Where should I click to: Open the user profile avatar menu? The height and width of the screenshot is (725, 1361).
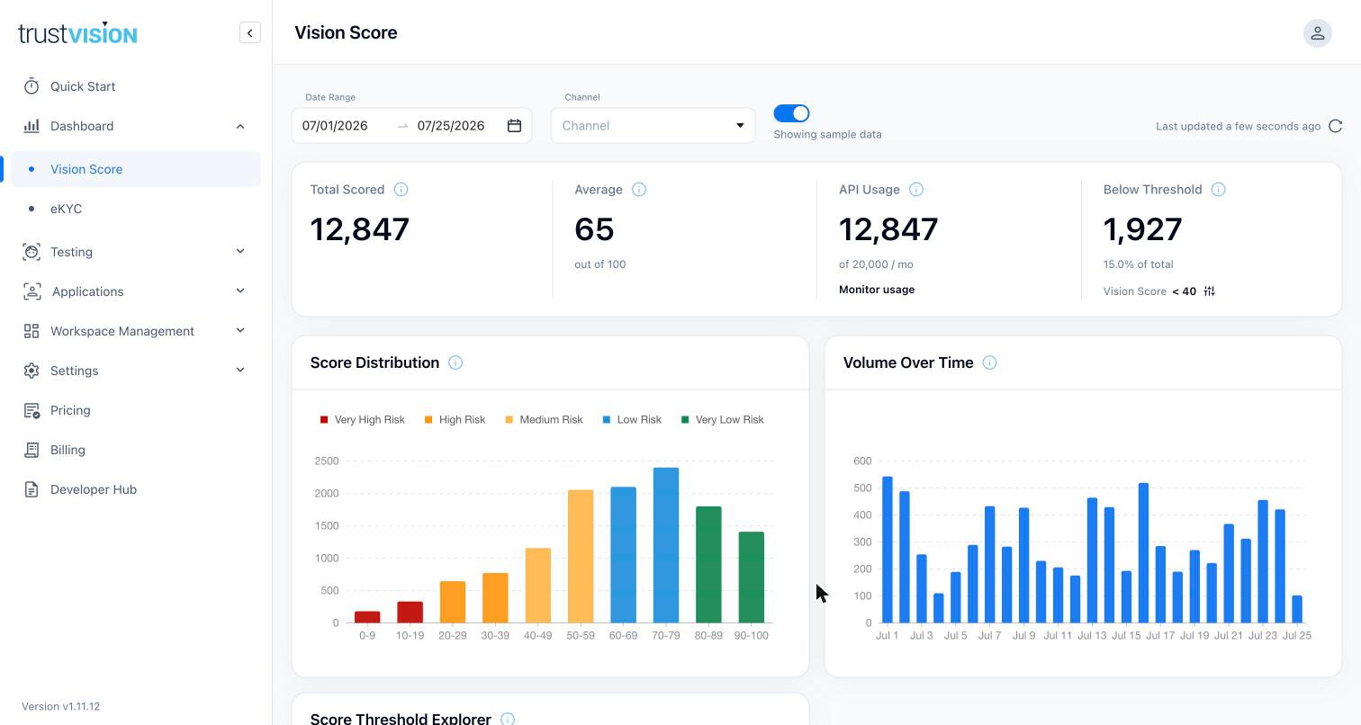(1317, 33)
